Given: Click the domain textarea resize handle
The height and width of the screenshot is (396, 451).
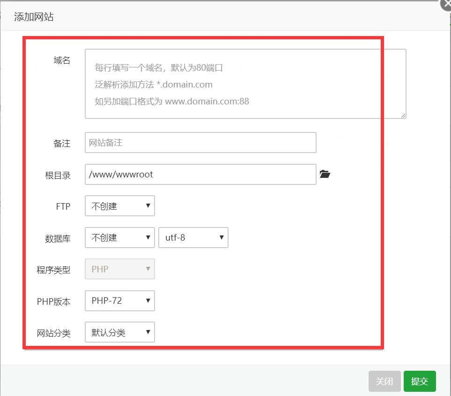Looking at the screenshot, I should [x=404, y=116].
